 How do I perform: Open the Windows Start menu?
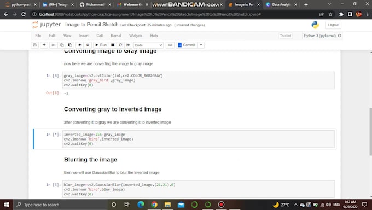click(7, 205)
